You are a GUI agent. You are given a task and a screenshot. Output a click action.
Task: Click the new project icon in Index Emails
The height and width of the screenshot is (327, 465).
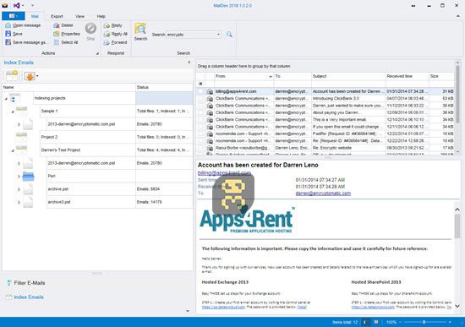[12, 76]
